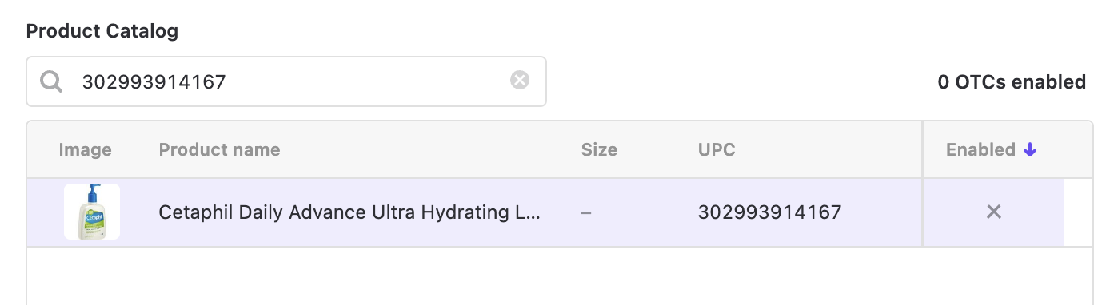Sort table by UPC column header
Image resolution: width=1094 pixels, height=305 pixels.
coord(717,149)
